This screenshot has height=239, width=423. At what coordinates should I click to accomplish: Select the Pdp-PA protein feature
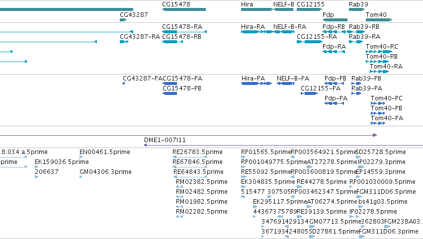334,103
